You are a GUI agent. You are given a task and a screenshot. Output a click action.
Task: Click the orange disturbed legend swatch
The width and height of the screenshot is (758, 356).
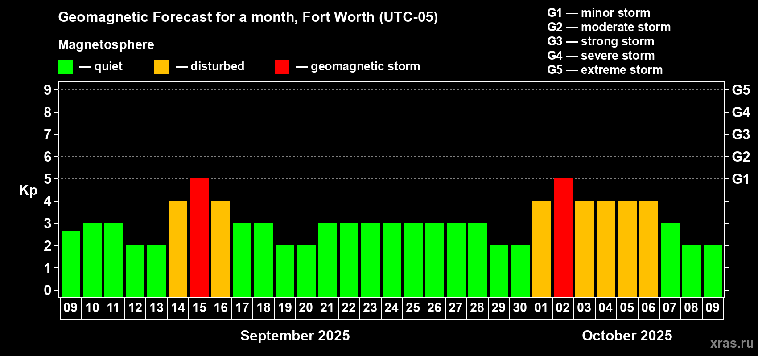coord(161,67)
